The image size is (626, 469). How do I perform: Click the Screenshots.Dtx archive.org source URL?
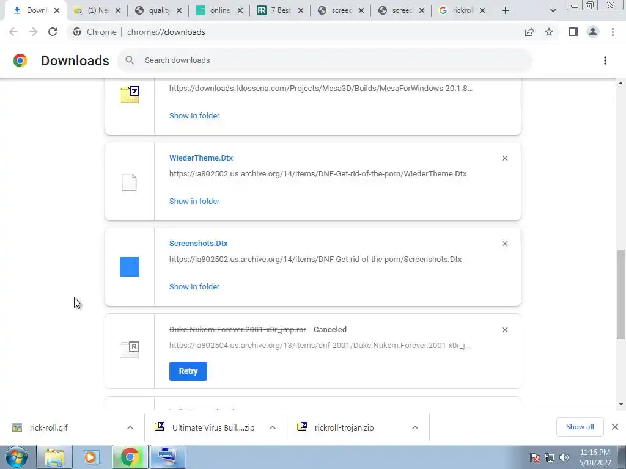[315, 259]
